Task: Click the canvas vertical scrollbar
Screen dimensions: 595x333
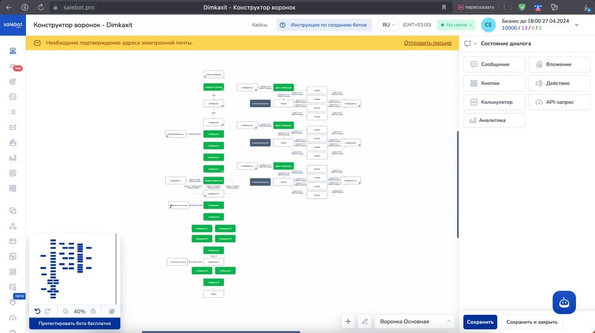Action: point(458,185)
